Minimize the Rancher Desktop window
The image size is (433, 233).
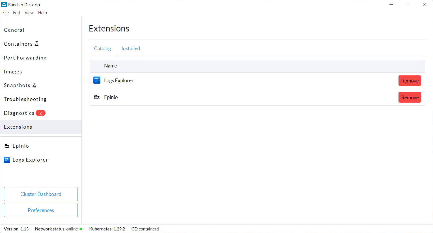391,5
